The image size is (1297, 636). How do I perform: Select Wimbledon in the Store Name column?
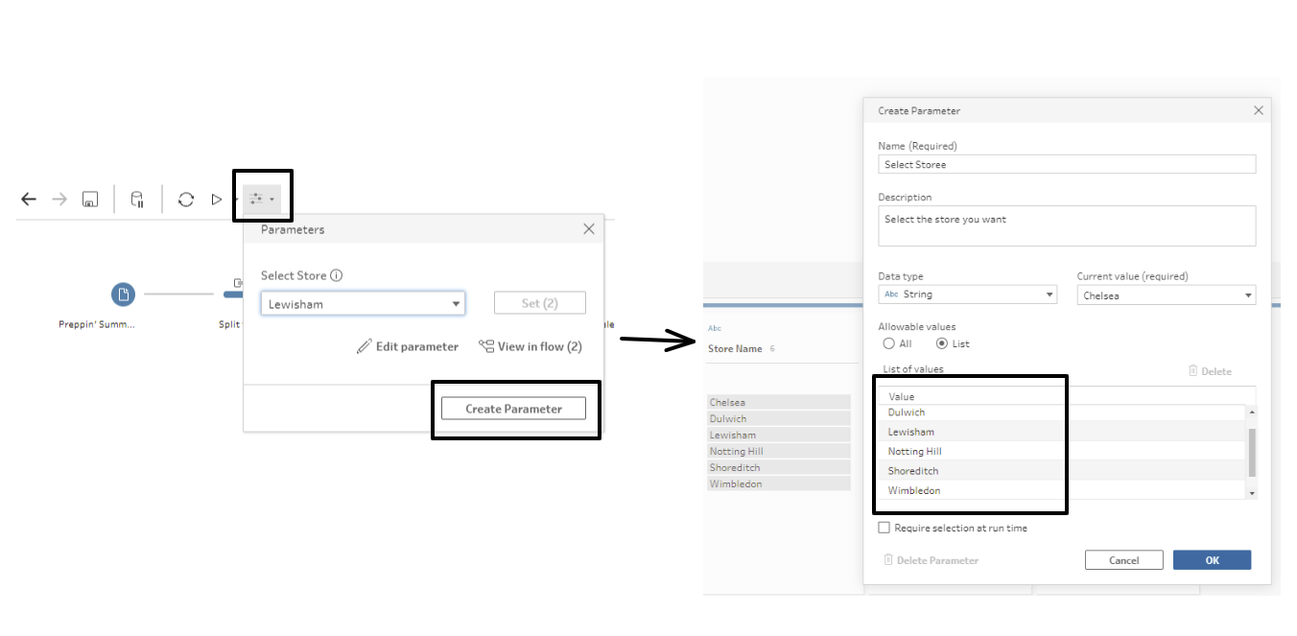[x=779, y=483]
